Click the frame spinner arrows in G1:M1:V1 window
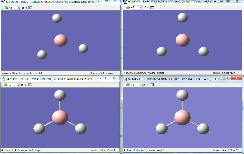 [19, 7]
